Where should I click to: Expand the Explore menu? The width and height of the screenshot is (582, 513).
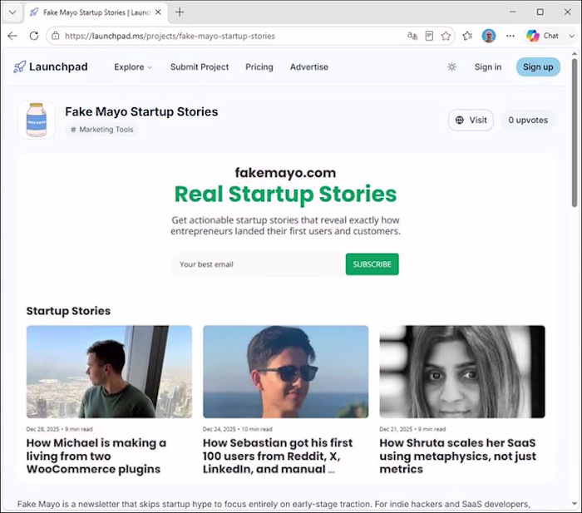[x=133, y=67]
